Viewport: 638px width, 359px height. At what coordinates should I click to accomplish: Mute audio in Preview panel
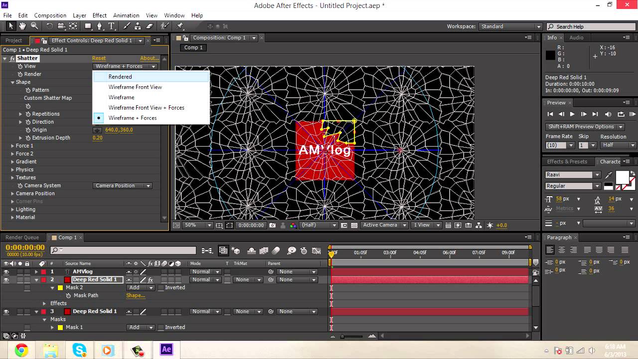pyautogui.click(x=608, y=114)
